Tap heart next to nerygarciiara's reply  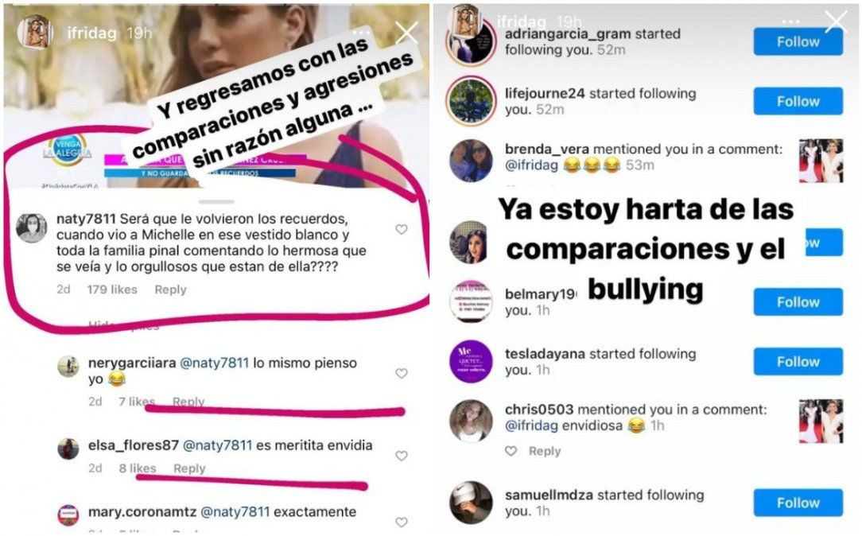click(402, 373)
